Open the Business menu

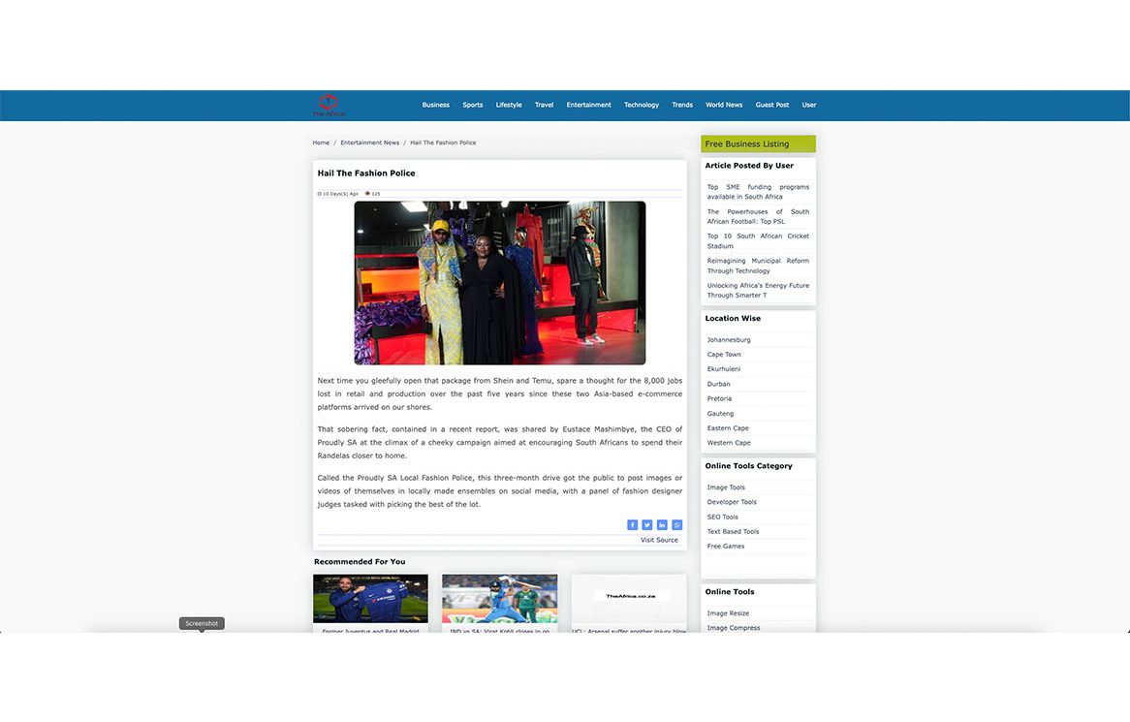click(x=435, y=105)
